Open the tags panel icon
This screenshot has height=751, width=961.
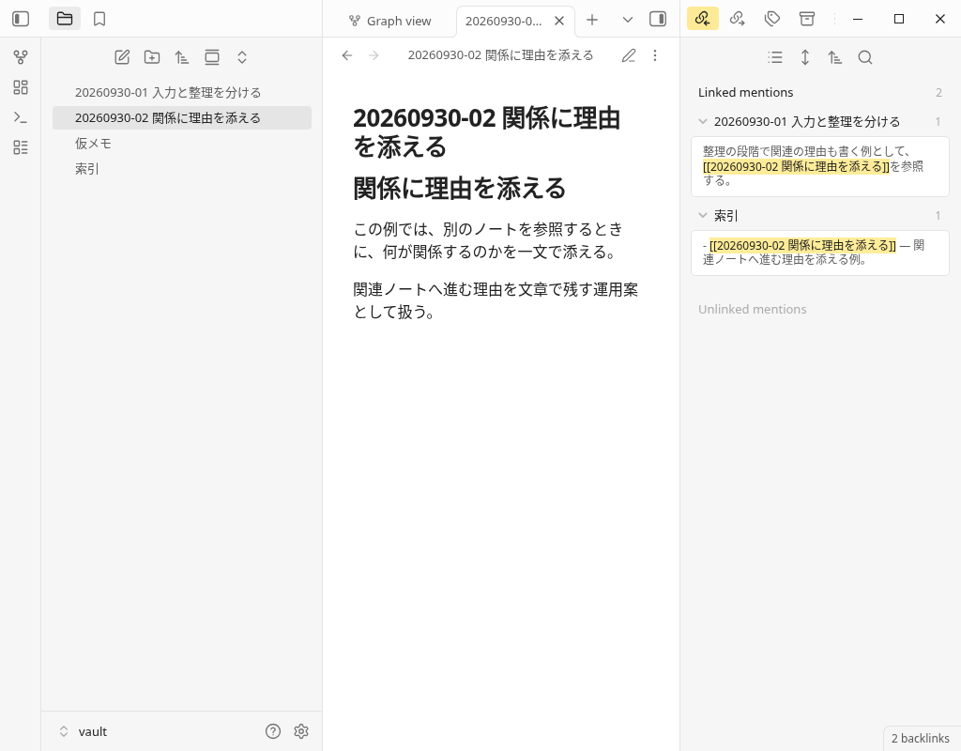point(772,19)
